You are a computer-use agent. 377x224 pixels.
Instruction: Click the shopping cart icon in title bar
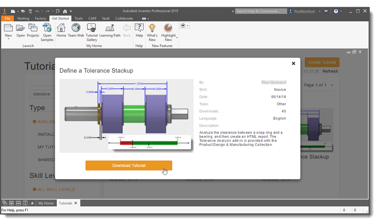click(326, 11)
